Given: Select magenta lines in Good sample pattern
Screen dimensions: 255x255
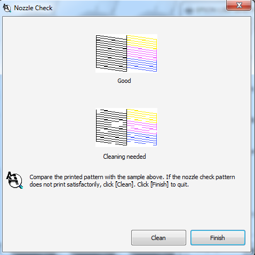Looking at the screenshot, I should (x=142, y=53).
